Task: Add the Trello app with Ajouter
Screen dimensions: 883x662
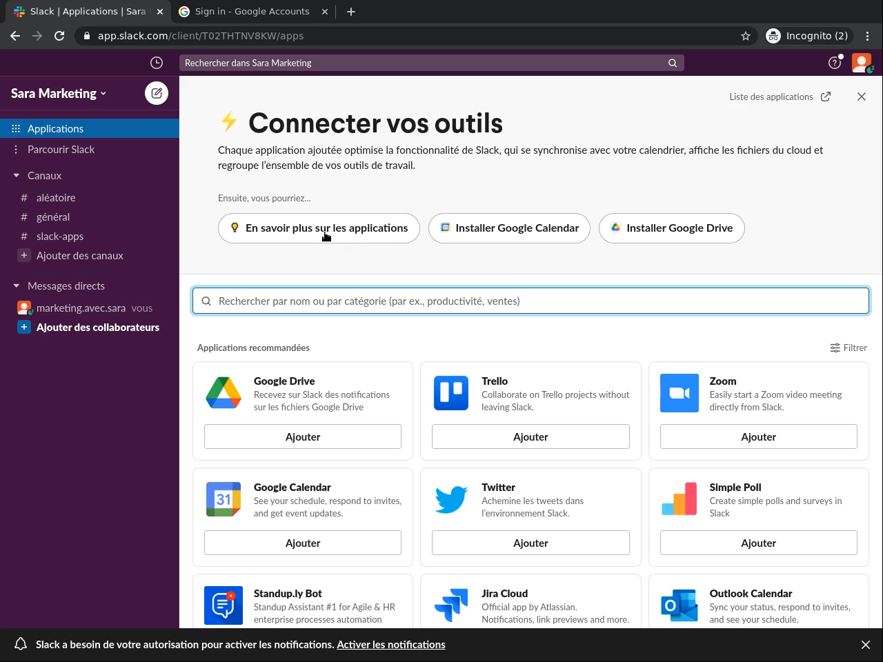Action: (530, 437)
